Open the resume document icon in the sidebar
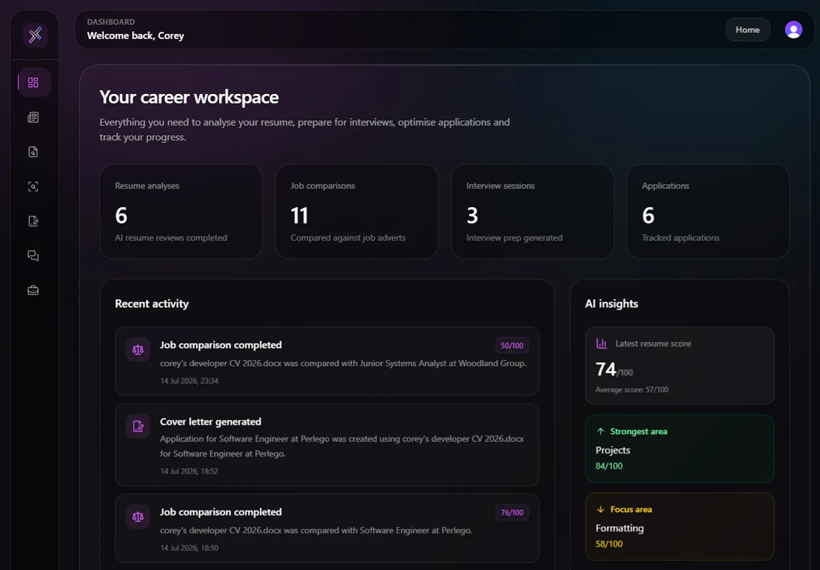 coord(33,117)
